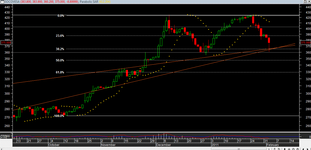Viewport: 311px width, 150px height.
Task: Select November on the time axis
Action: [108, 145]
